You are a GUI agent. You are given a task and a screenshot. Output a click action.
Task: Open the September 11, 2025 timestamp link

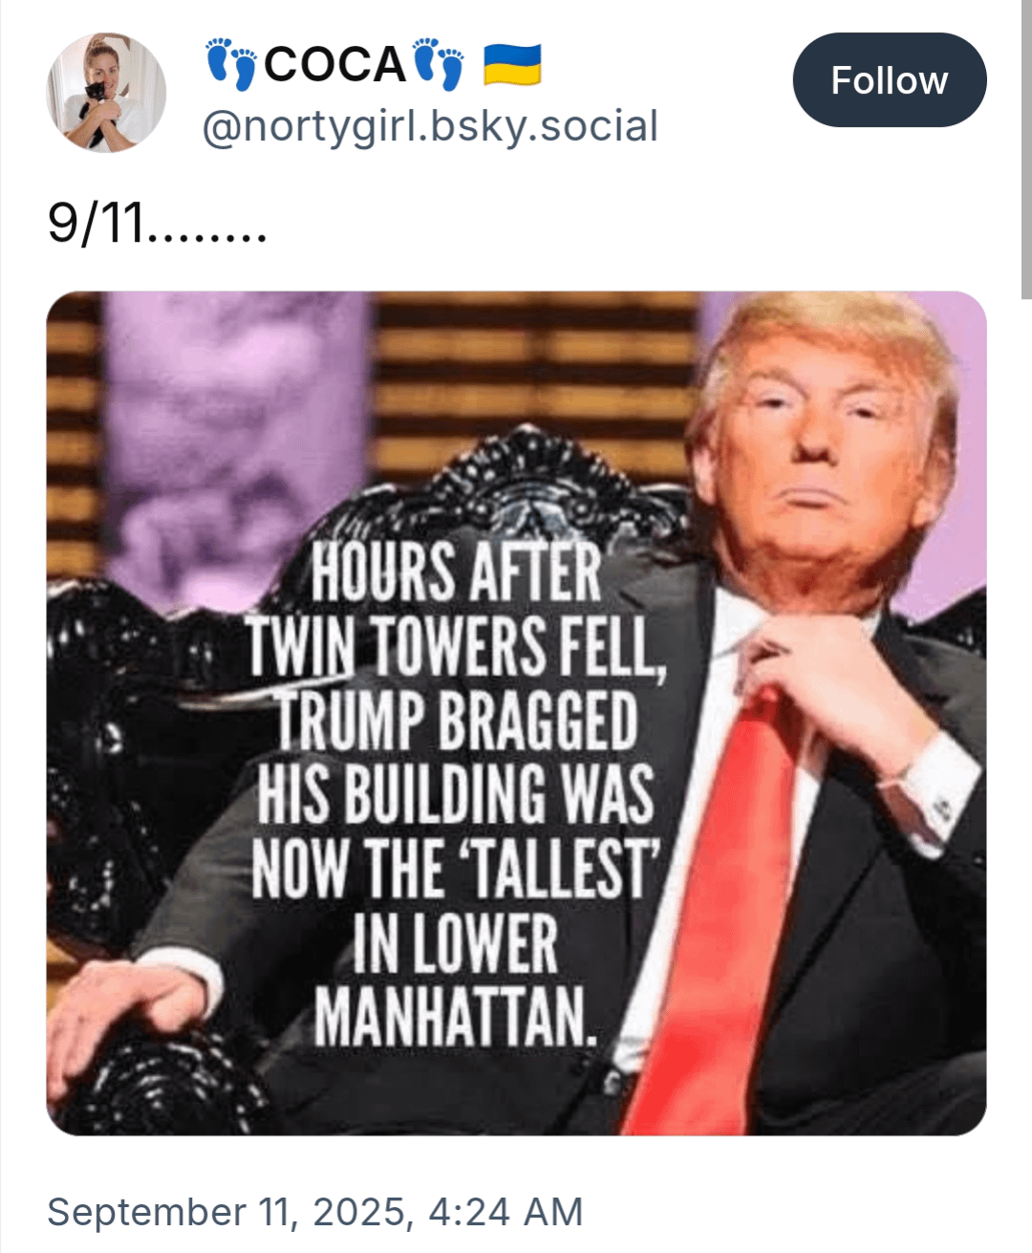tap(315, 1212)
